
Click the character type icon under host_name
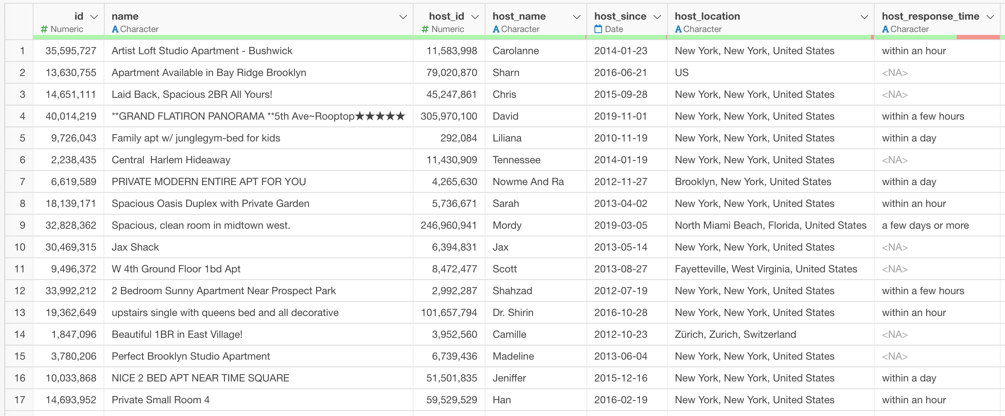click(496, 29)
